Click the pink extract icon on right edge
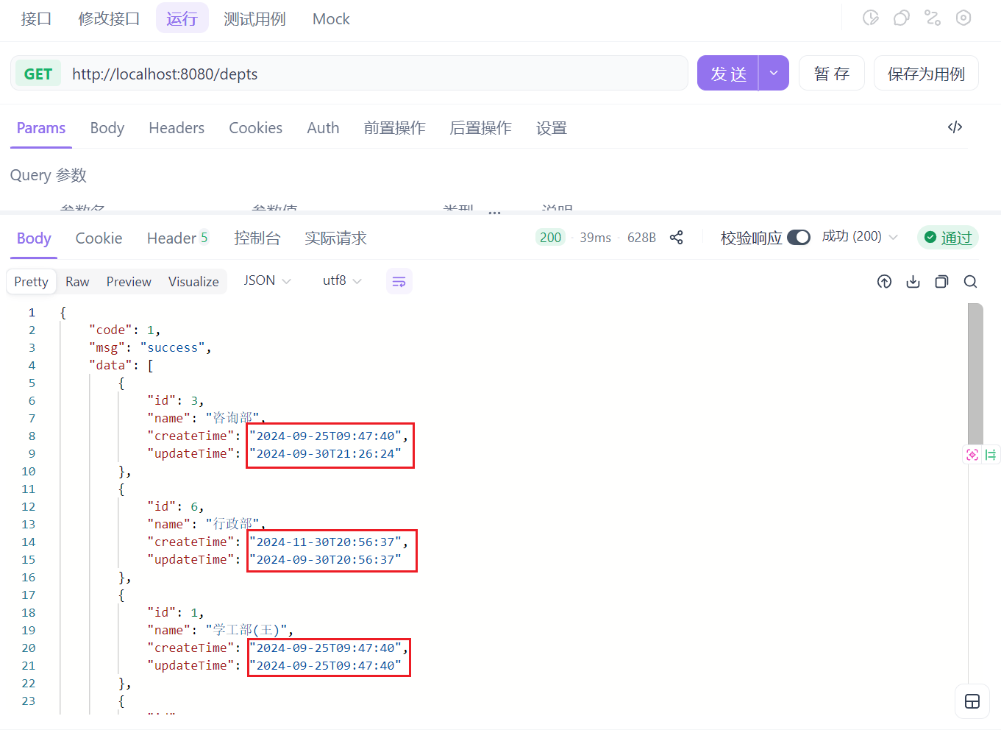The width and height of the screenshot is (1001, 730). click(973, 455)
